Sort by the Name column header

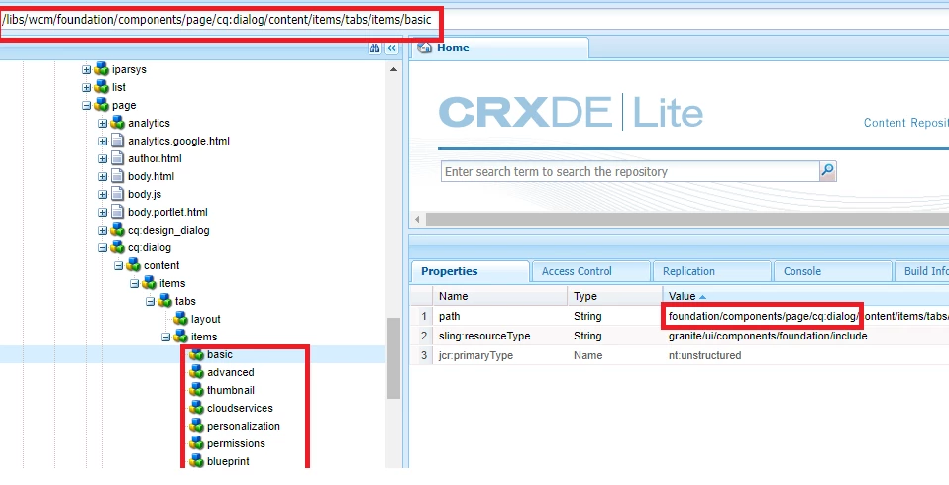500,296
